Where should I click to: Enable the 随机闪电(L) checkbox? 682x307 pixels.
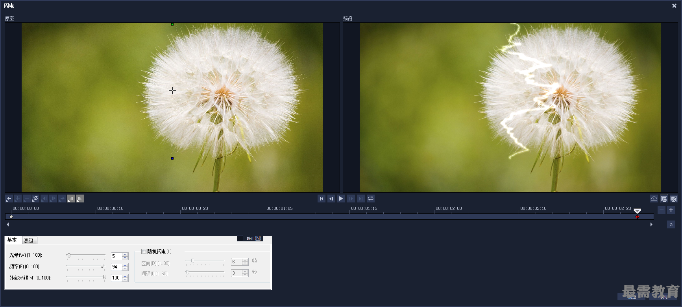[x=144, y=252]
